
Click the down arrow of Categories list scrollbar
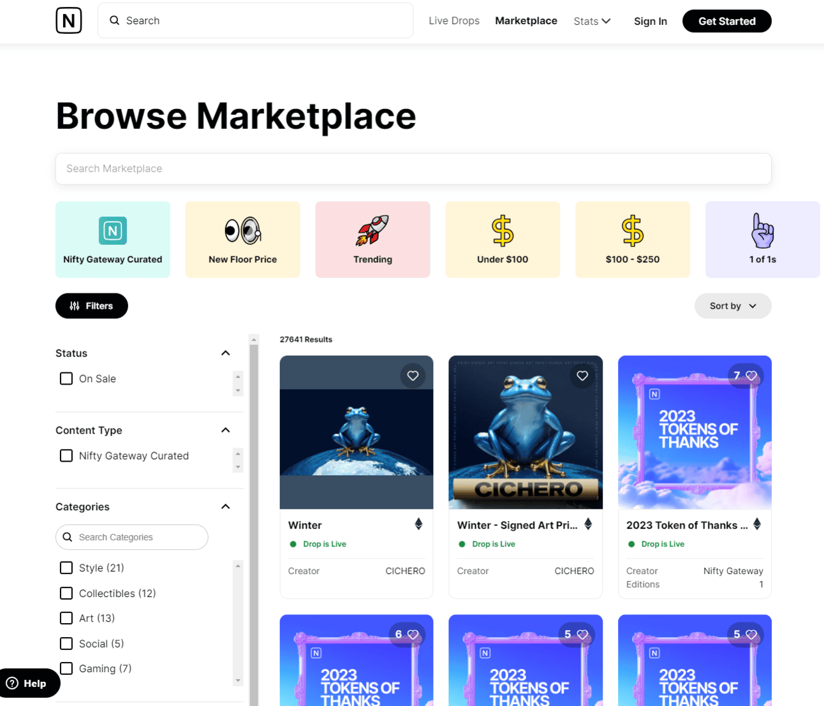click(238, 680)
